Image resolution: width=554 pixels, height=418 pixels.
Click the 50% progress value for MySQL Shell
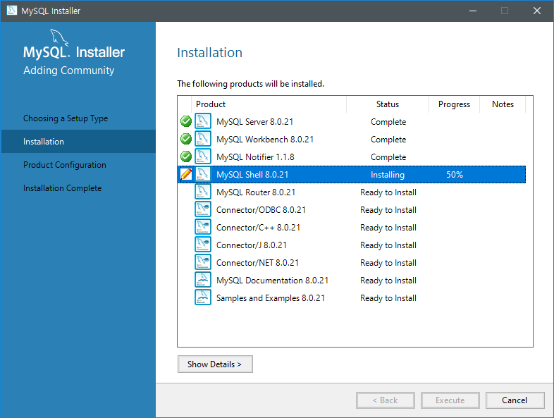coord(455,175)
